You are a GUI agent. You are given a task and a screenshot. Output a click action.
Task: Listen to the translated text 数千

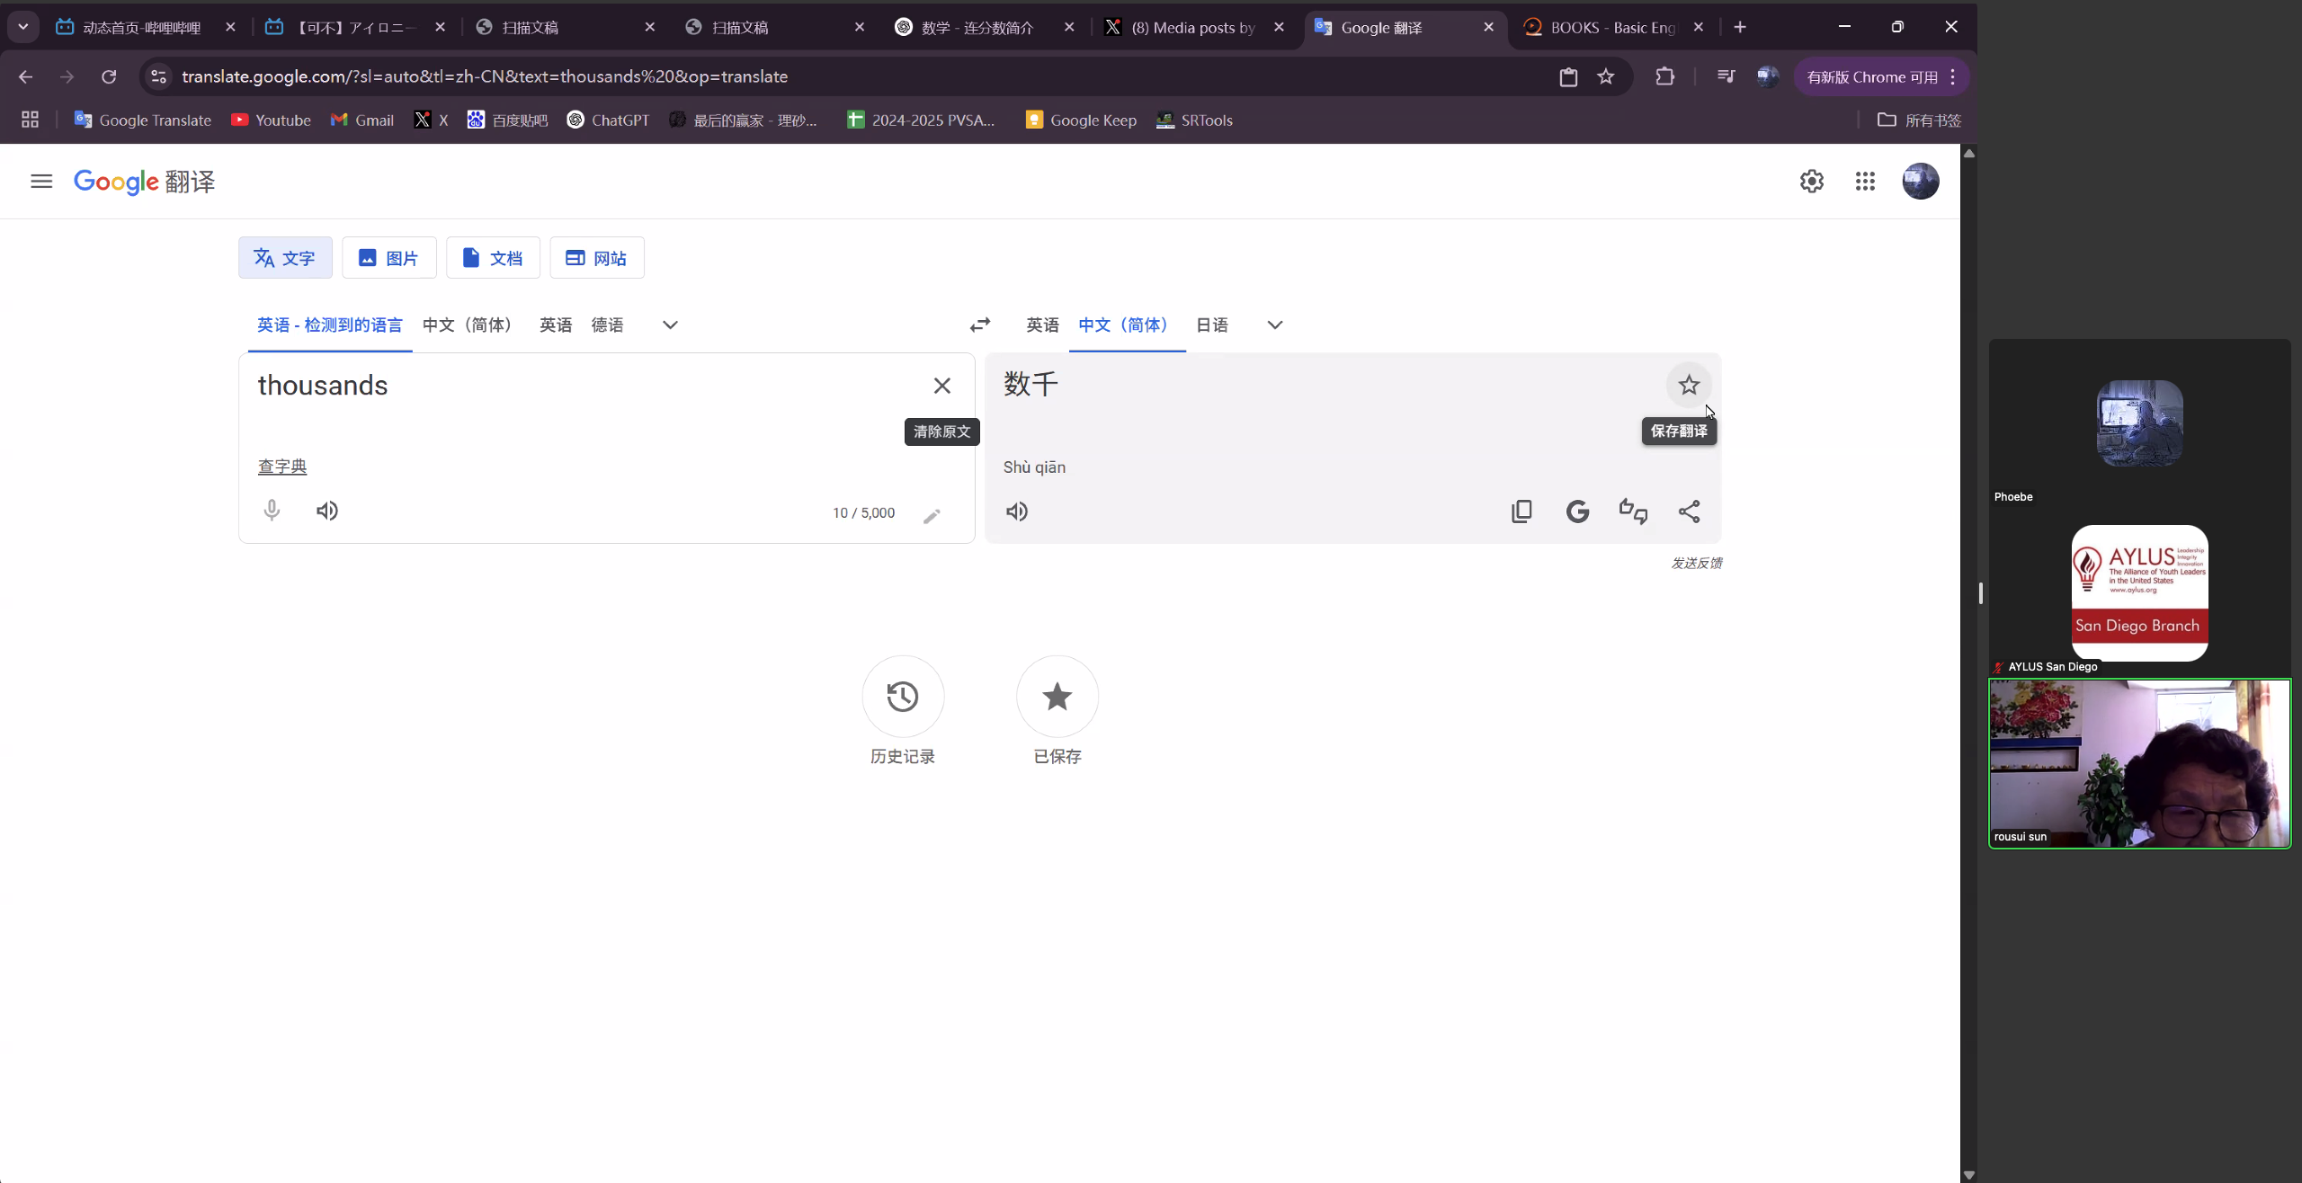point(1017,512)
